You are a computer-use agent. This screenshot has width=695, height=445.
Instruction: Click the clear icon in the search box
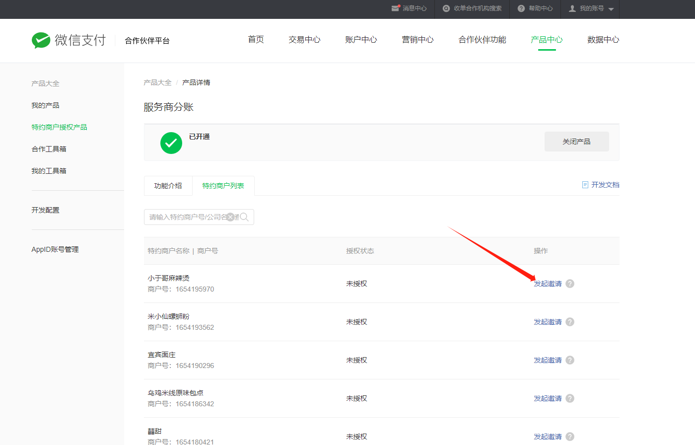coord(230,217)
